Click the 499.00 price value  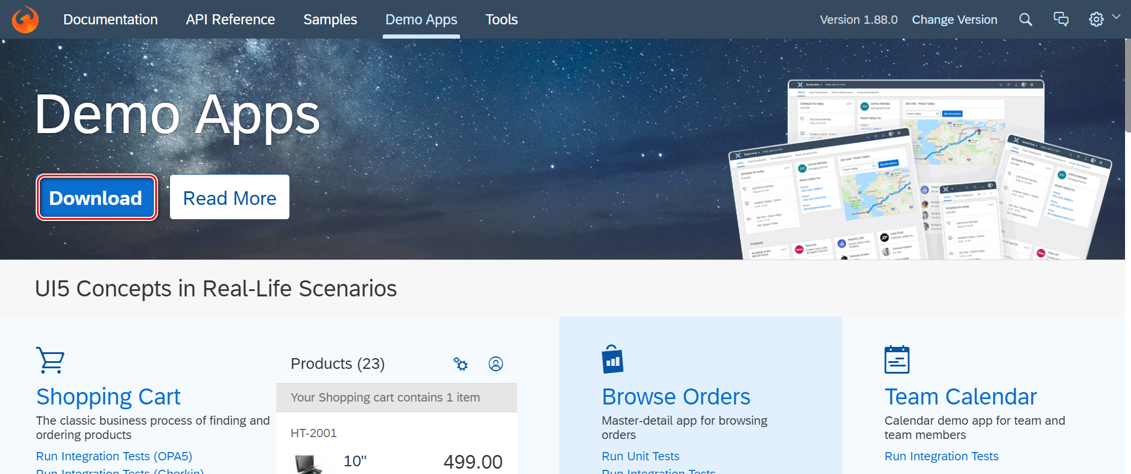[472, 462]
